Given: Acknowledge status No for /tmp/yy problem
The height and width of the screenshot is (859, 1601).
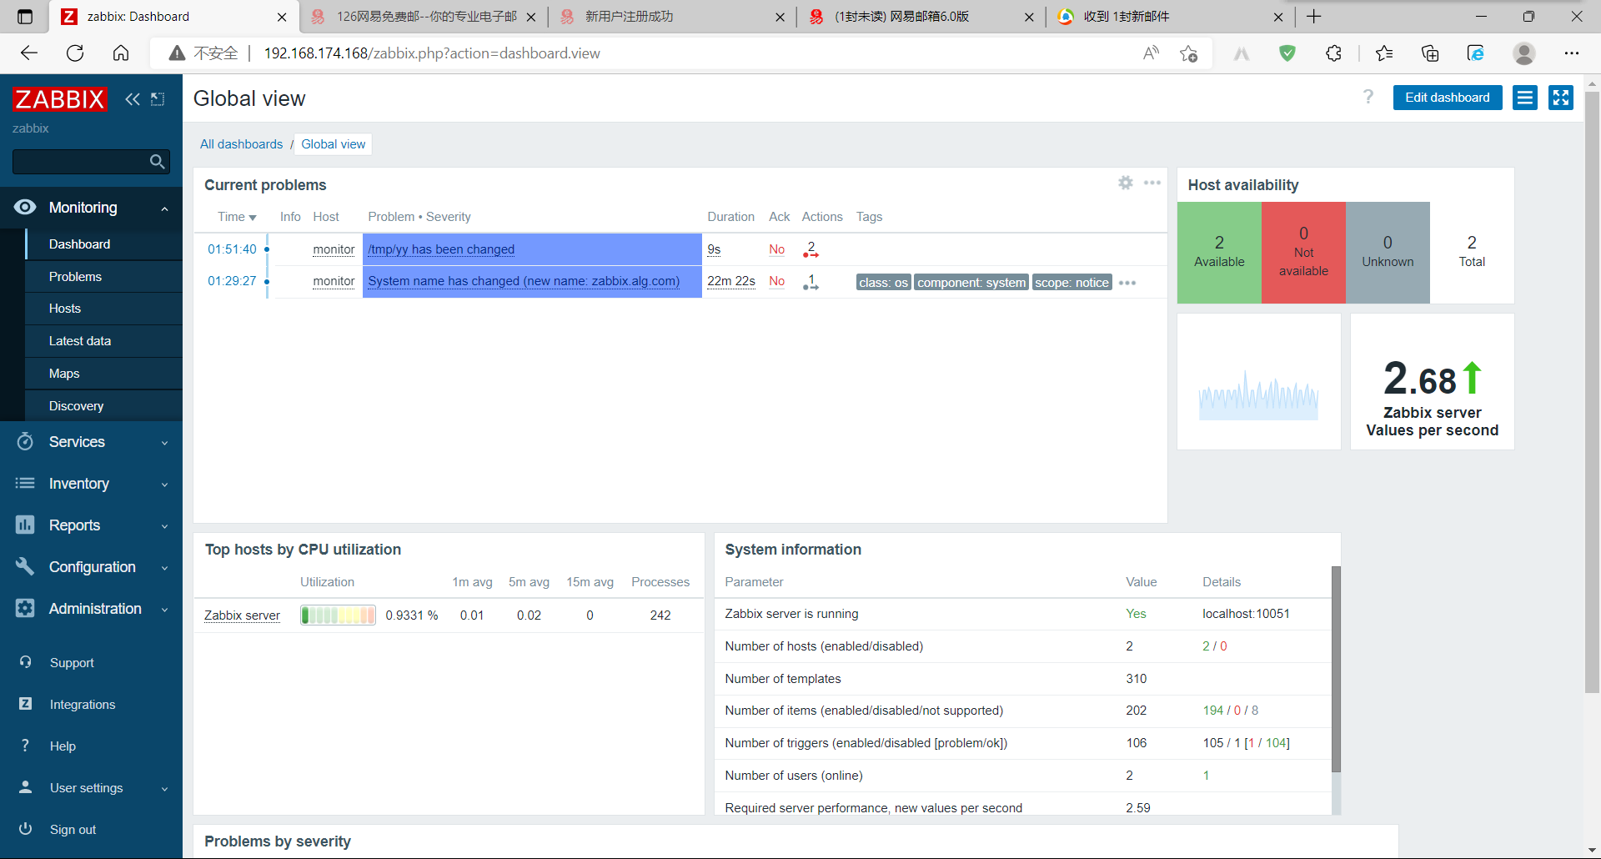Looking at the screenshot, I should (x=776, y=249).
